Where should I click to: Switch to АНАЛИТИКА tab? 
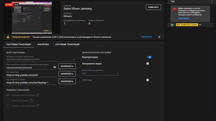click(x=43, y=44)
